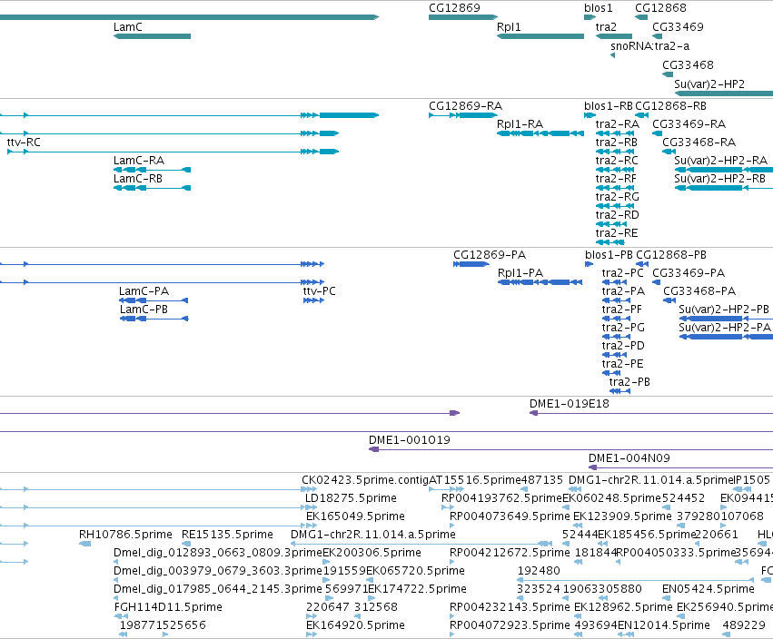The width and height of the screenshot is (773, 639).
Task: Select the tra2-PE protein label
Action: (622, 364)
